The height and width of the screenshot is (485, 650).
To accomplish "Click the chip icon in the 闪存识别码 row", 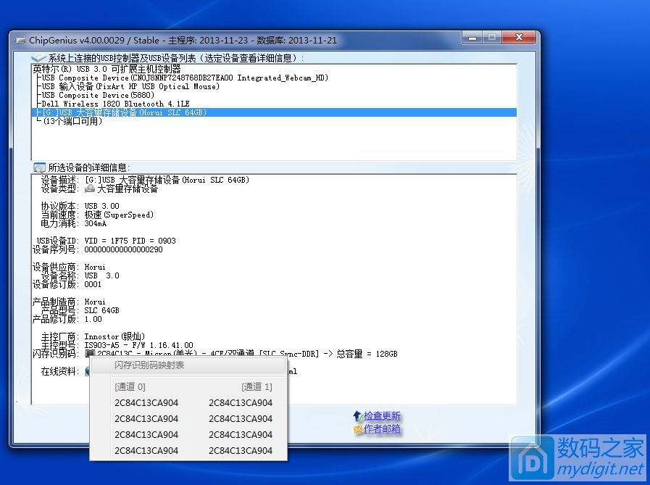I will click(x=90, y=354).
